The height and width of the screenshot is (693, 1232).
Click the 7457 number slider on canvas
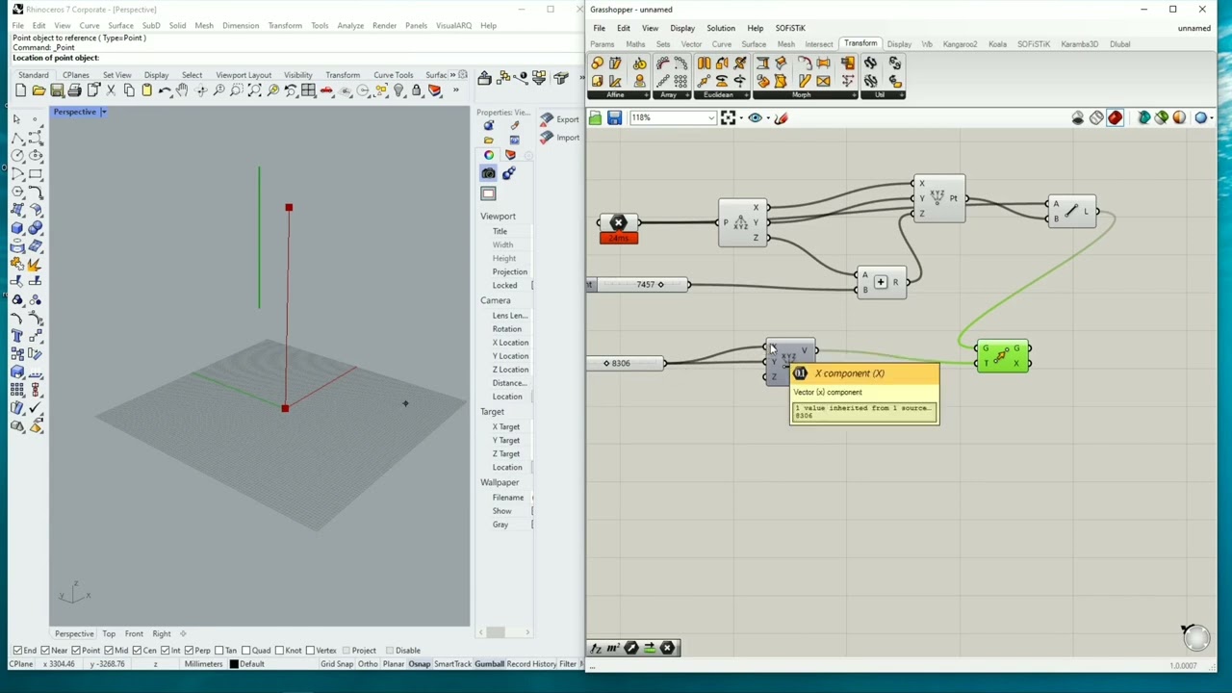[639, 285]
